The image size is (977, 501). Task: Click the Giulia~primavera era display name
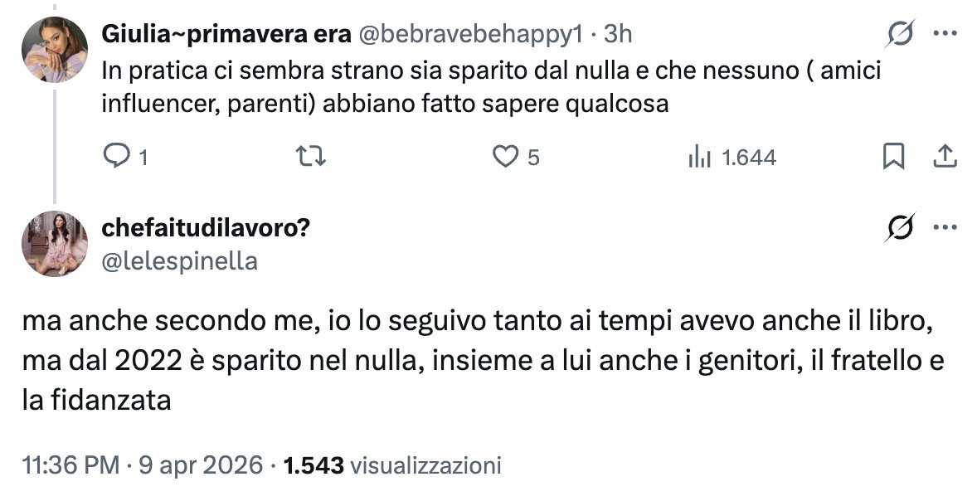tap(226, 34)
